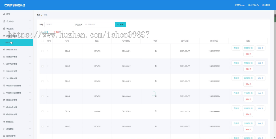Viewport: 276px width, 139px height.
Task: Click the 个人中心 person icon
Action: point(4,21)
